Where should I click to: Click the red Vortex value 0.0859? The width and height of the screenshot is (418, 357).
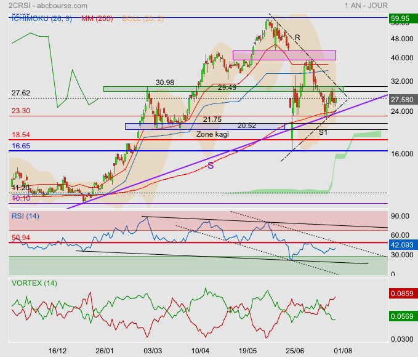click(x=402, y=294)
